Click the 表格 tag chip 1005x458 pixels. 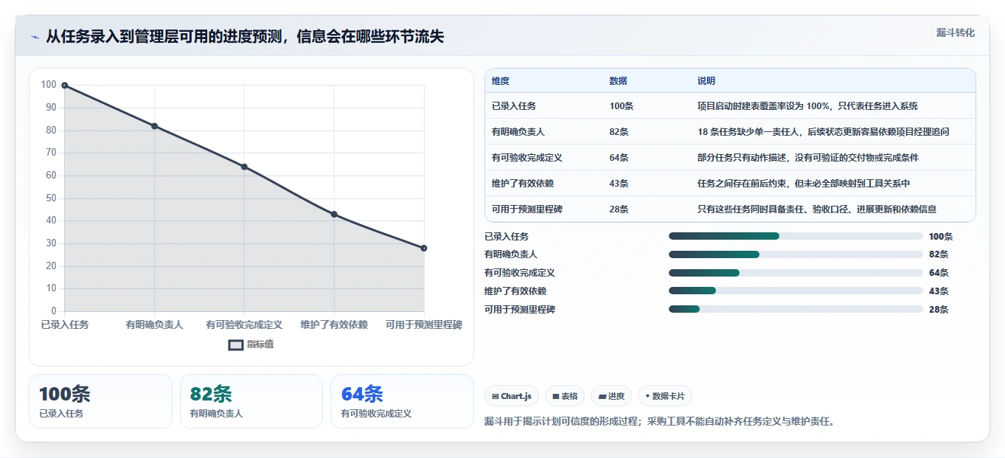tap(565, 396)
